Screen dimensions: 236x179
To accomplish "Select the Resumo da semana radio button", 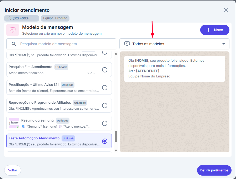I will [x=105, y=123].
